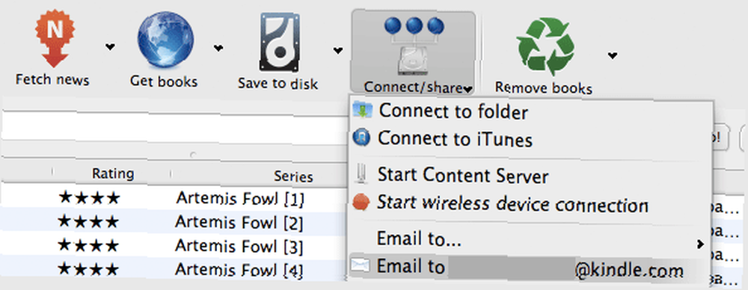Click the Save to disk icon
Viewport: 748px width, 290px height.
coord(280,43)
